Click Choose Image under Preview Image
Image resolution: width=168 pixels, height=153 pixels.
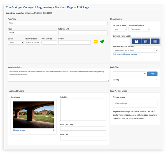(x=121, y=103)
